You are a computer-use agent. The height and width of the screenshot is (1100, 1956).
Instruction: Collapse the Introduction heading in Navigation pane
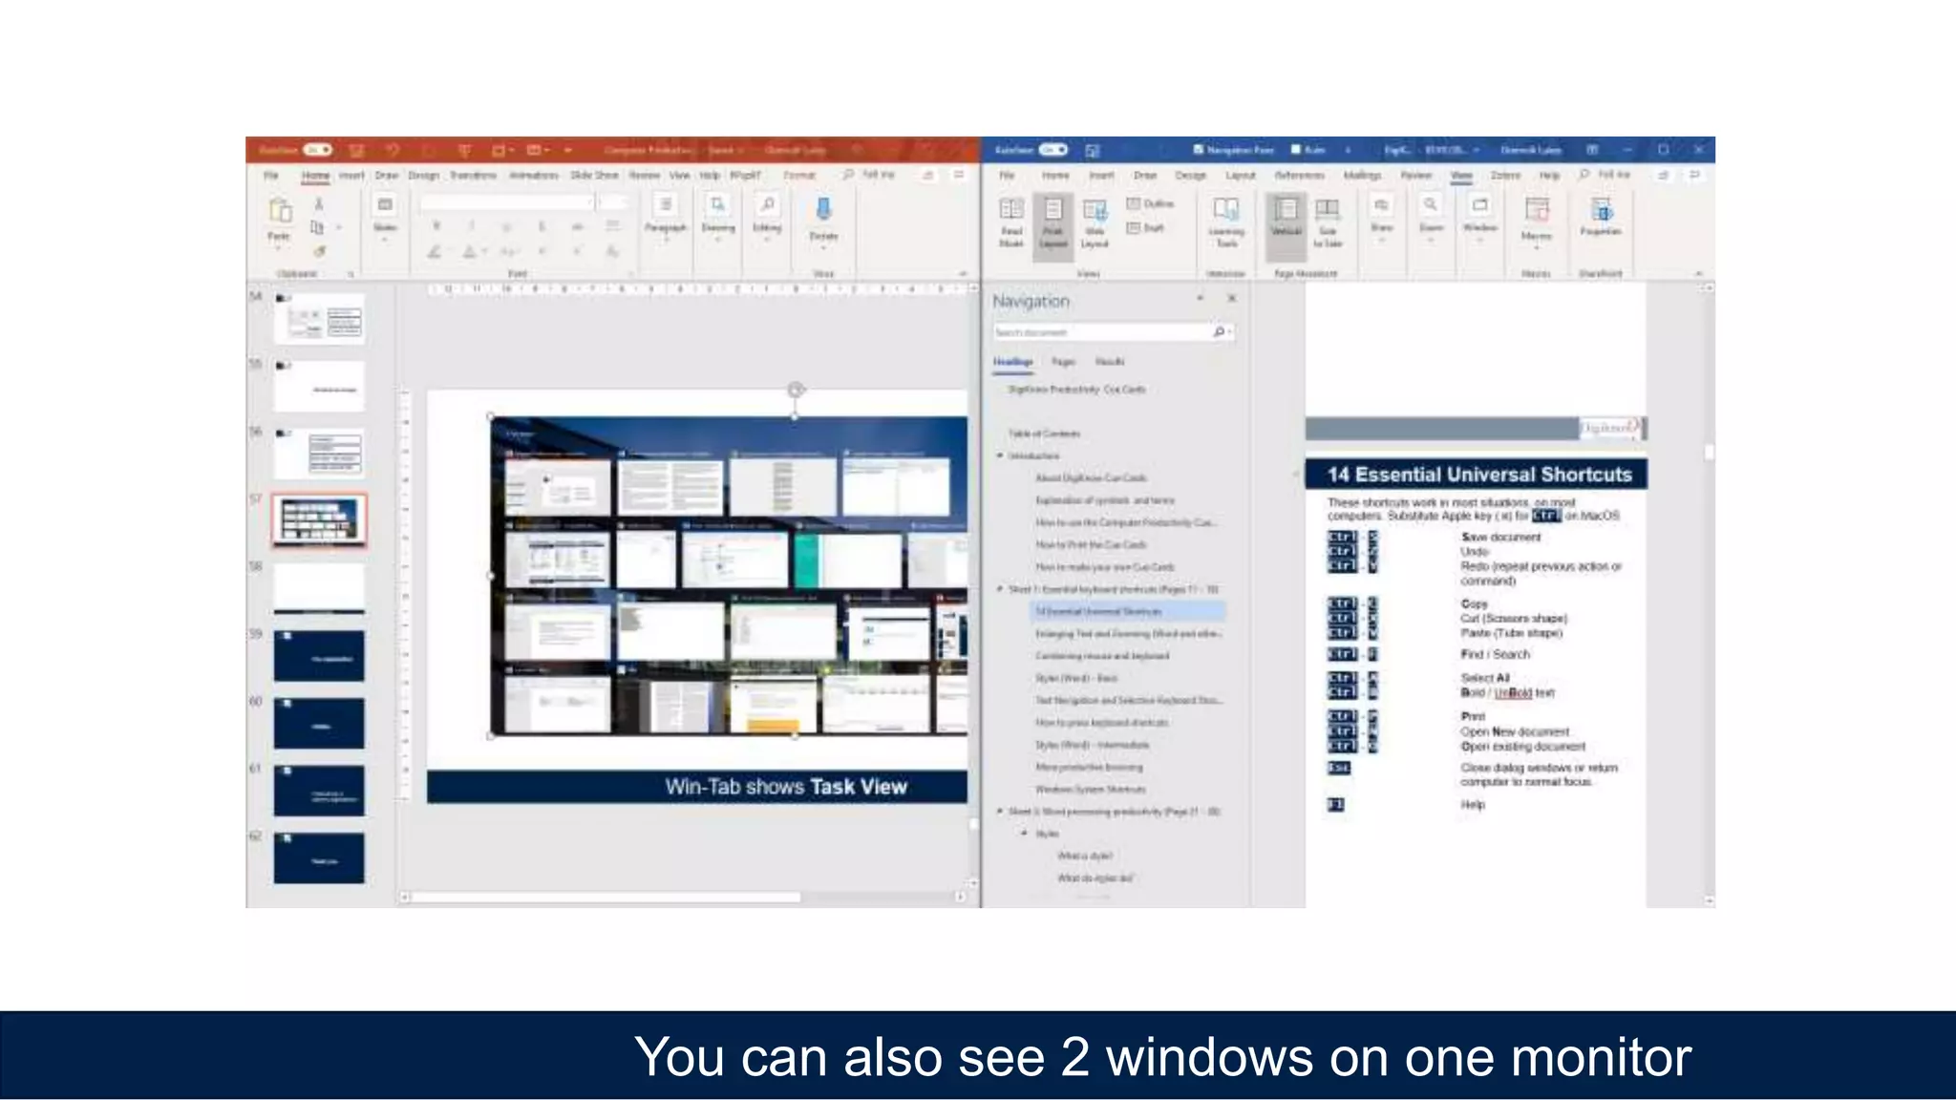coord(1000,455)
